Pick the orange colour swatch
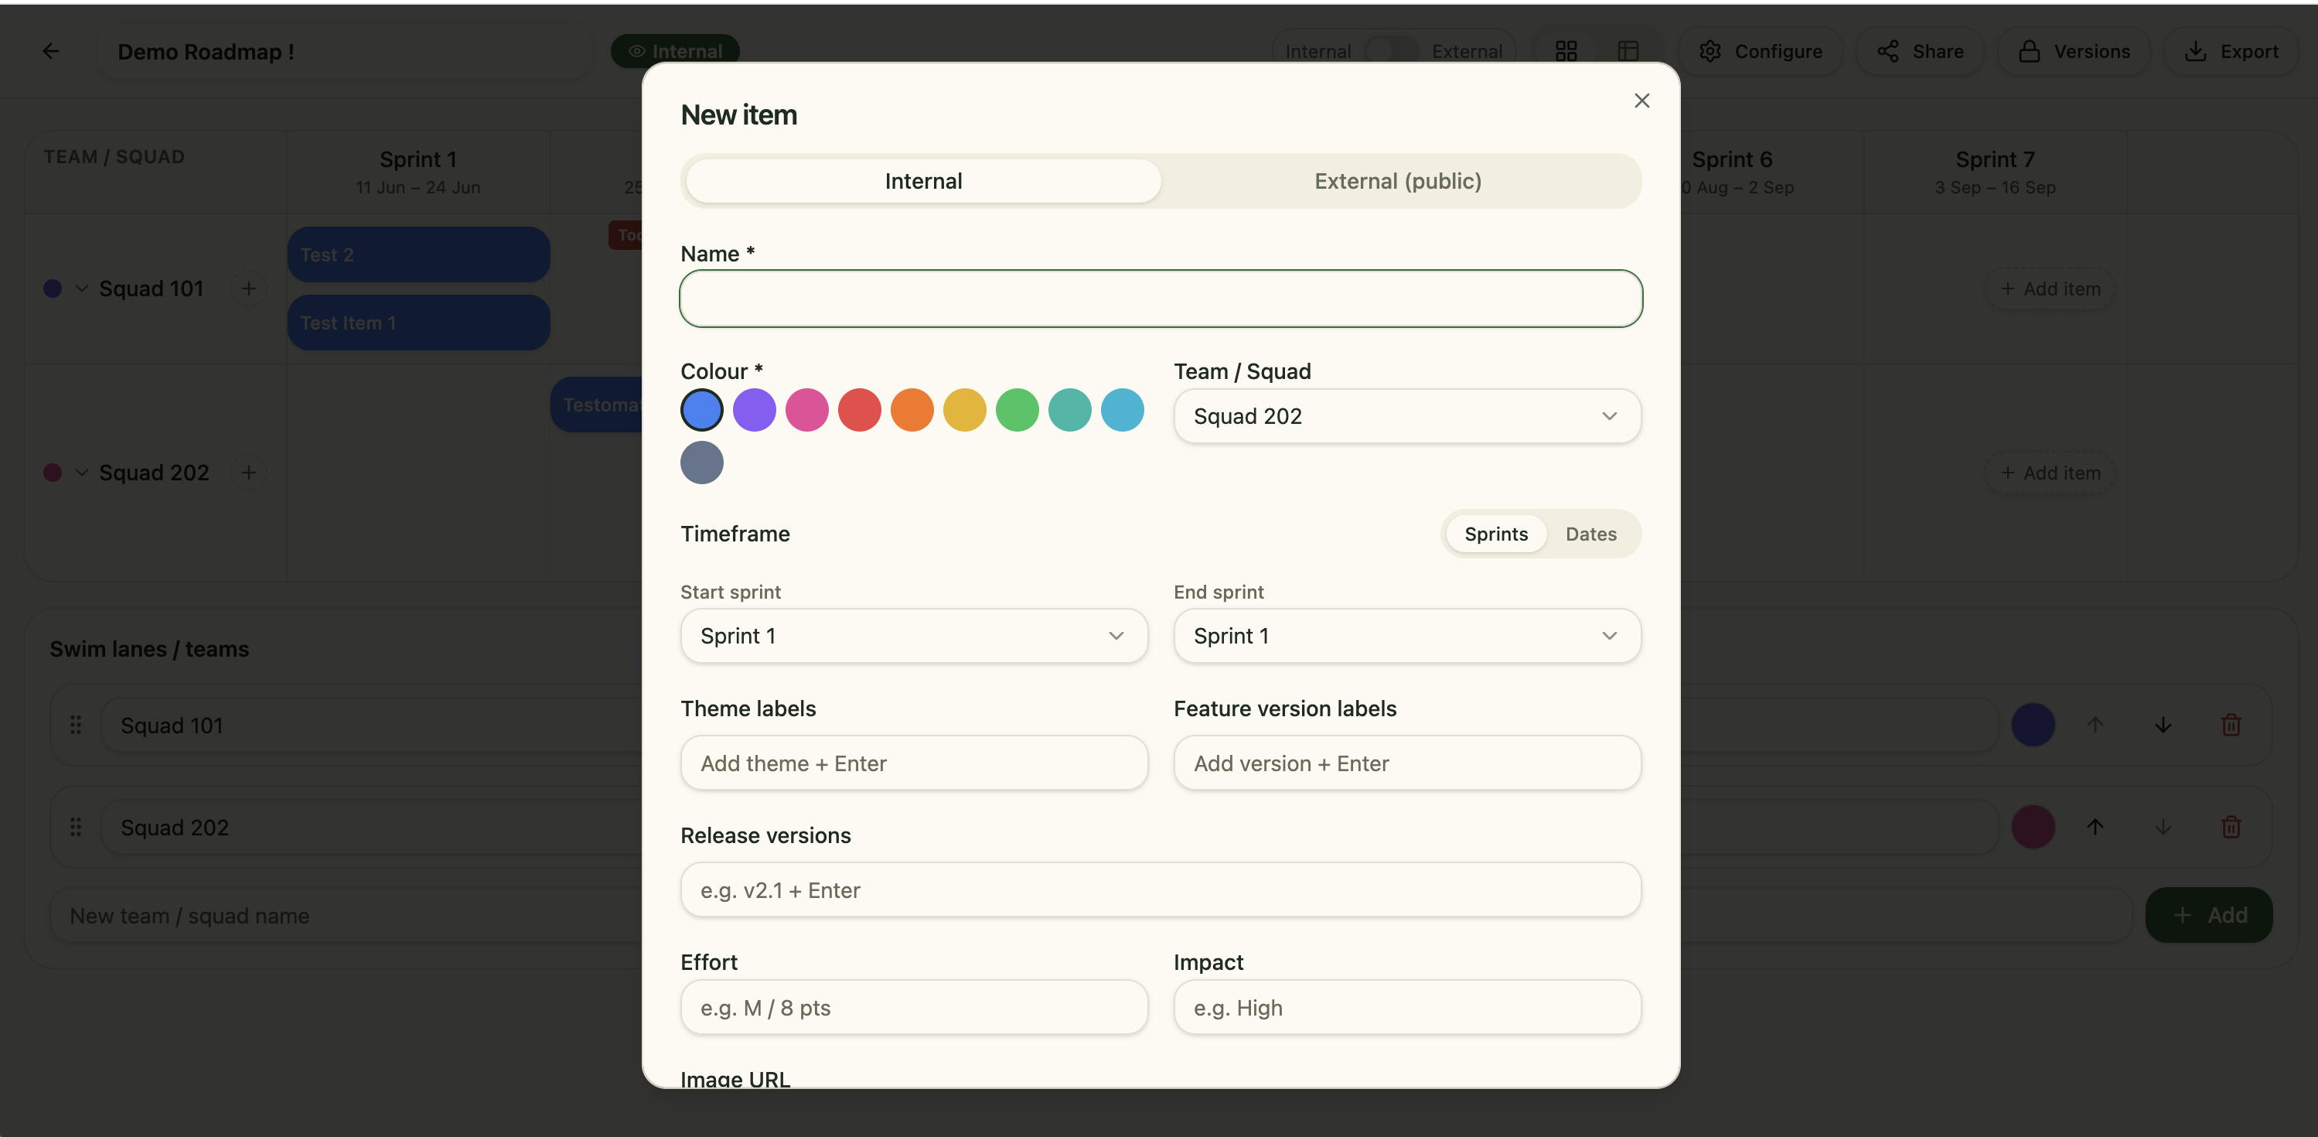This screenshot has width=2318, height=1137. point(912,411)
